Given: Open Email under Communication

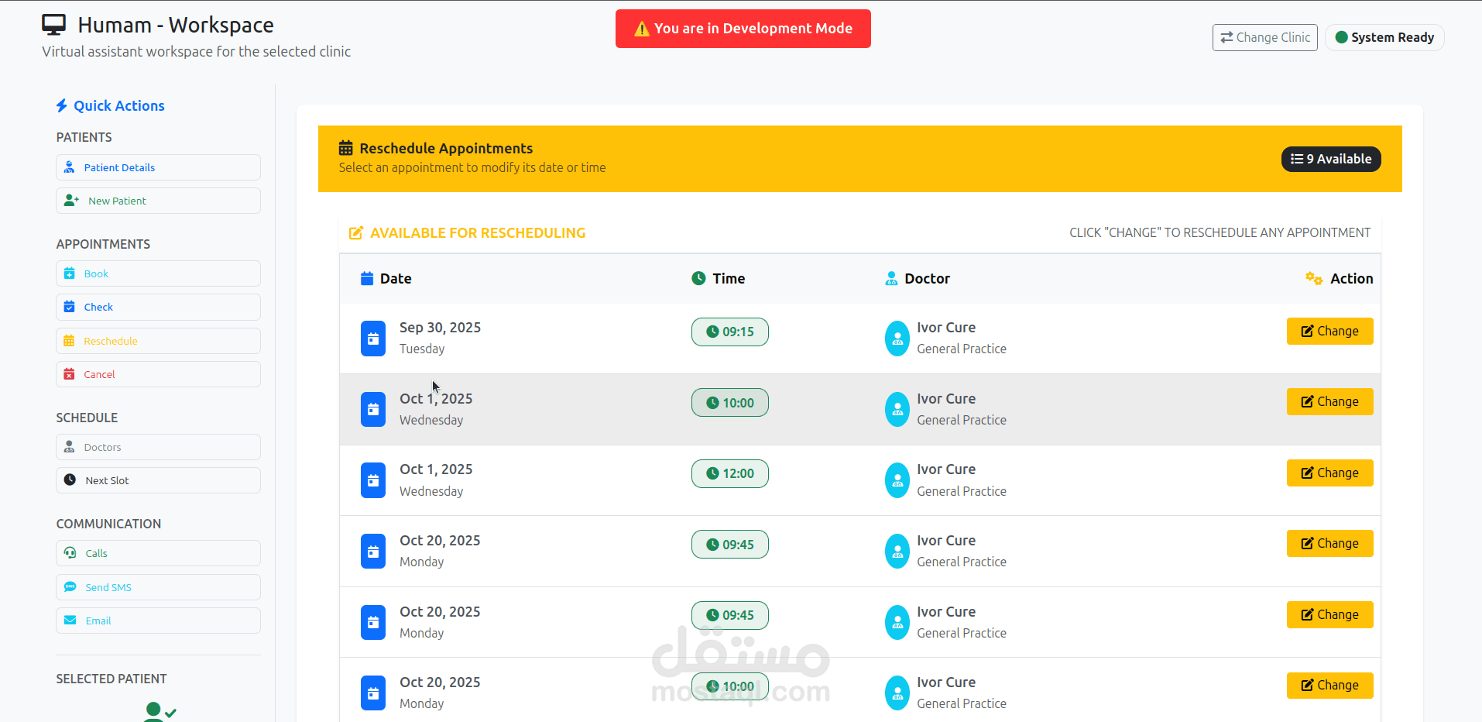Looking at the screenshot, I should (x=158, y=621).
